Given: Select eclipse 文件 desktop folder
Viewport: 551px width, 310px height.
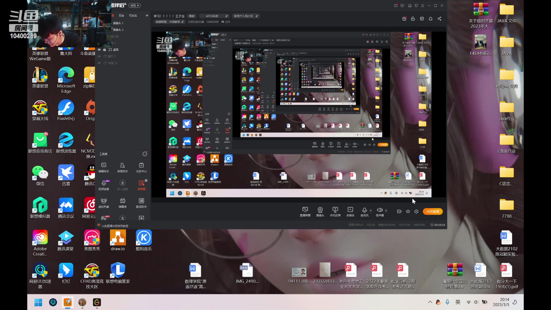Looking at the screenshot, I should 507,78.
